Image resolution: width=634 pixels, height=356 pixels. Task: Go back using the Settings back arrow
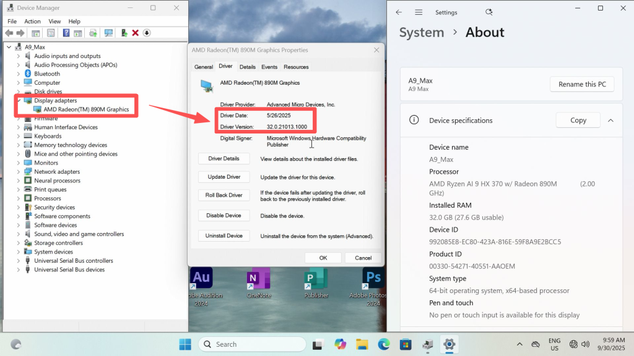(x=399, y=12)
